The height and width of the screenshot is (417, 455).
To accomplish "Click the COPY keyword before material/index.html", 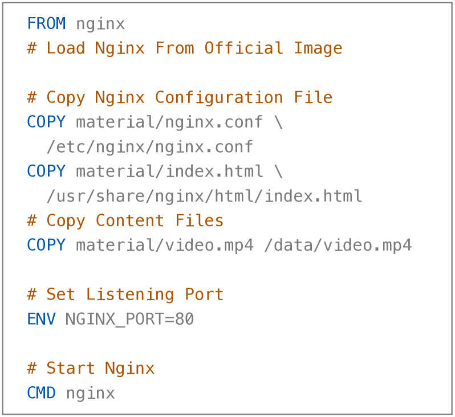I will [46, 171].
